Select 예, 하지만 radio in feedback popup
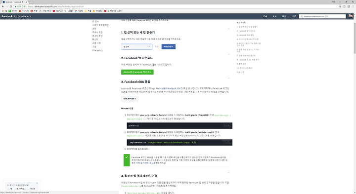Screen dimensions: 356x194 click(x=14, y=189)
